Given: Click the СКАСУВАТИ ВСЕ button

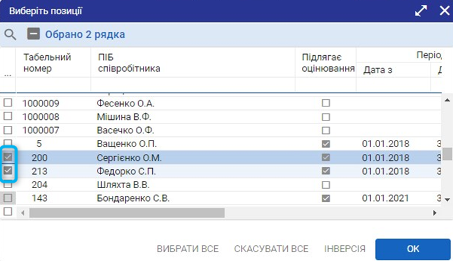Looking at the screenshot, I should point(271,249).
